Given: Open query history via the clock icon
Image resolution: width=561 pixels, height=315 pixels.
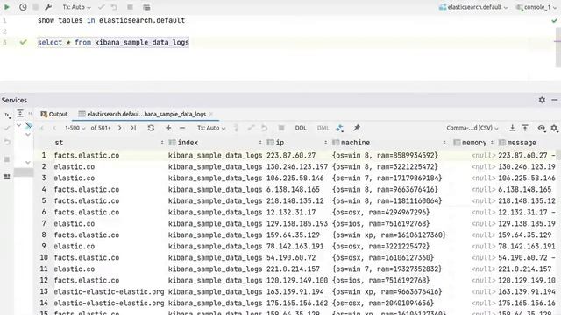Looking at the screenshot, I should (23, 7).
